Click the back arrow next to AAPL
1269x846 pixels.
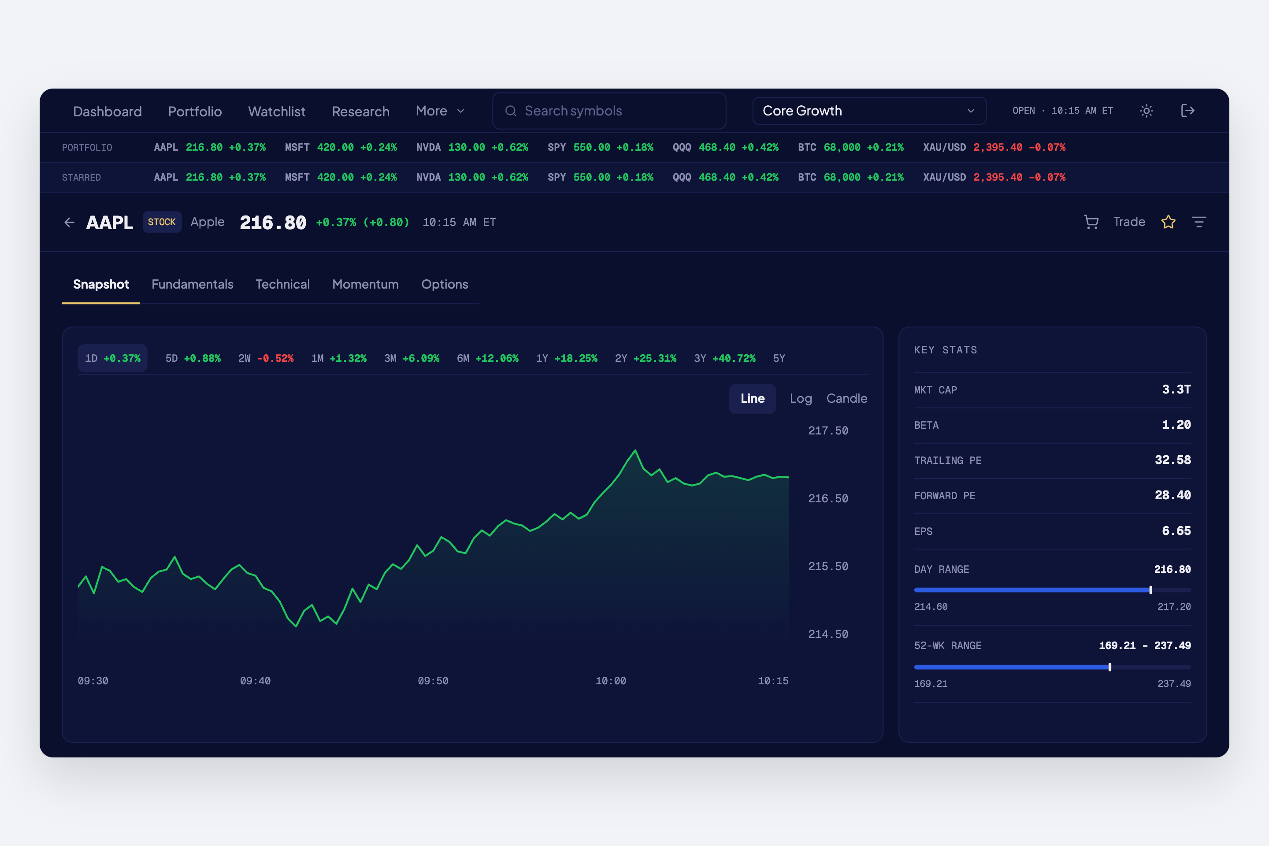(x=69, y=222)
